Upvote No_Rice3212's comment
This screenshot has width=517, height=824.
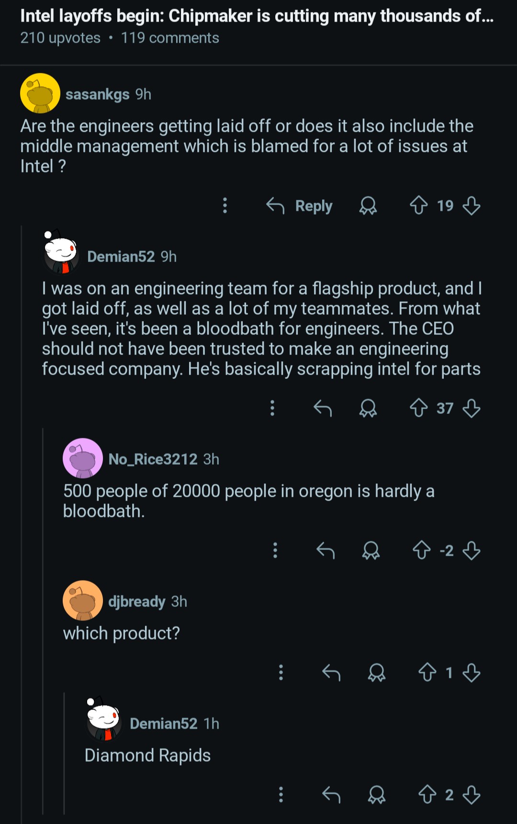pos(422,550)
